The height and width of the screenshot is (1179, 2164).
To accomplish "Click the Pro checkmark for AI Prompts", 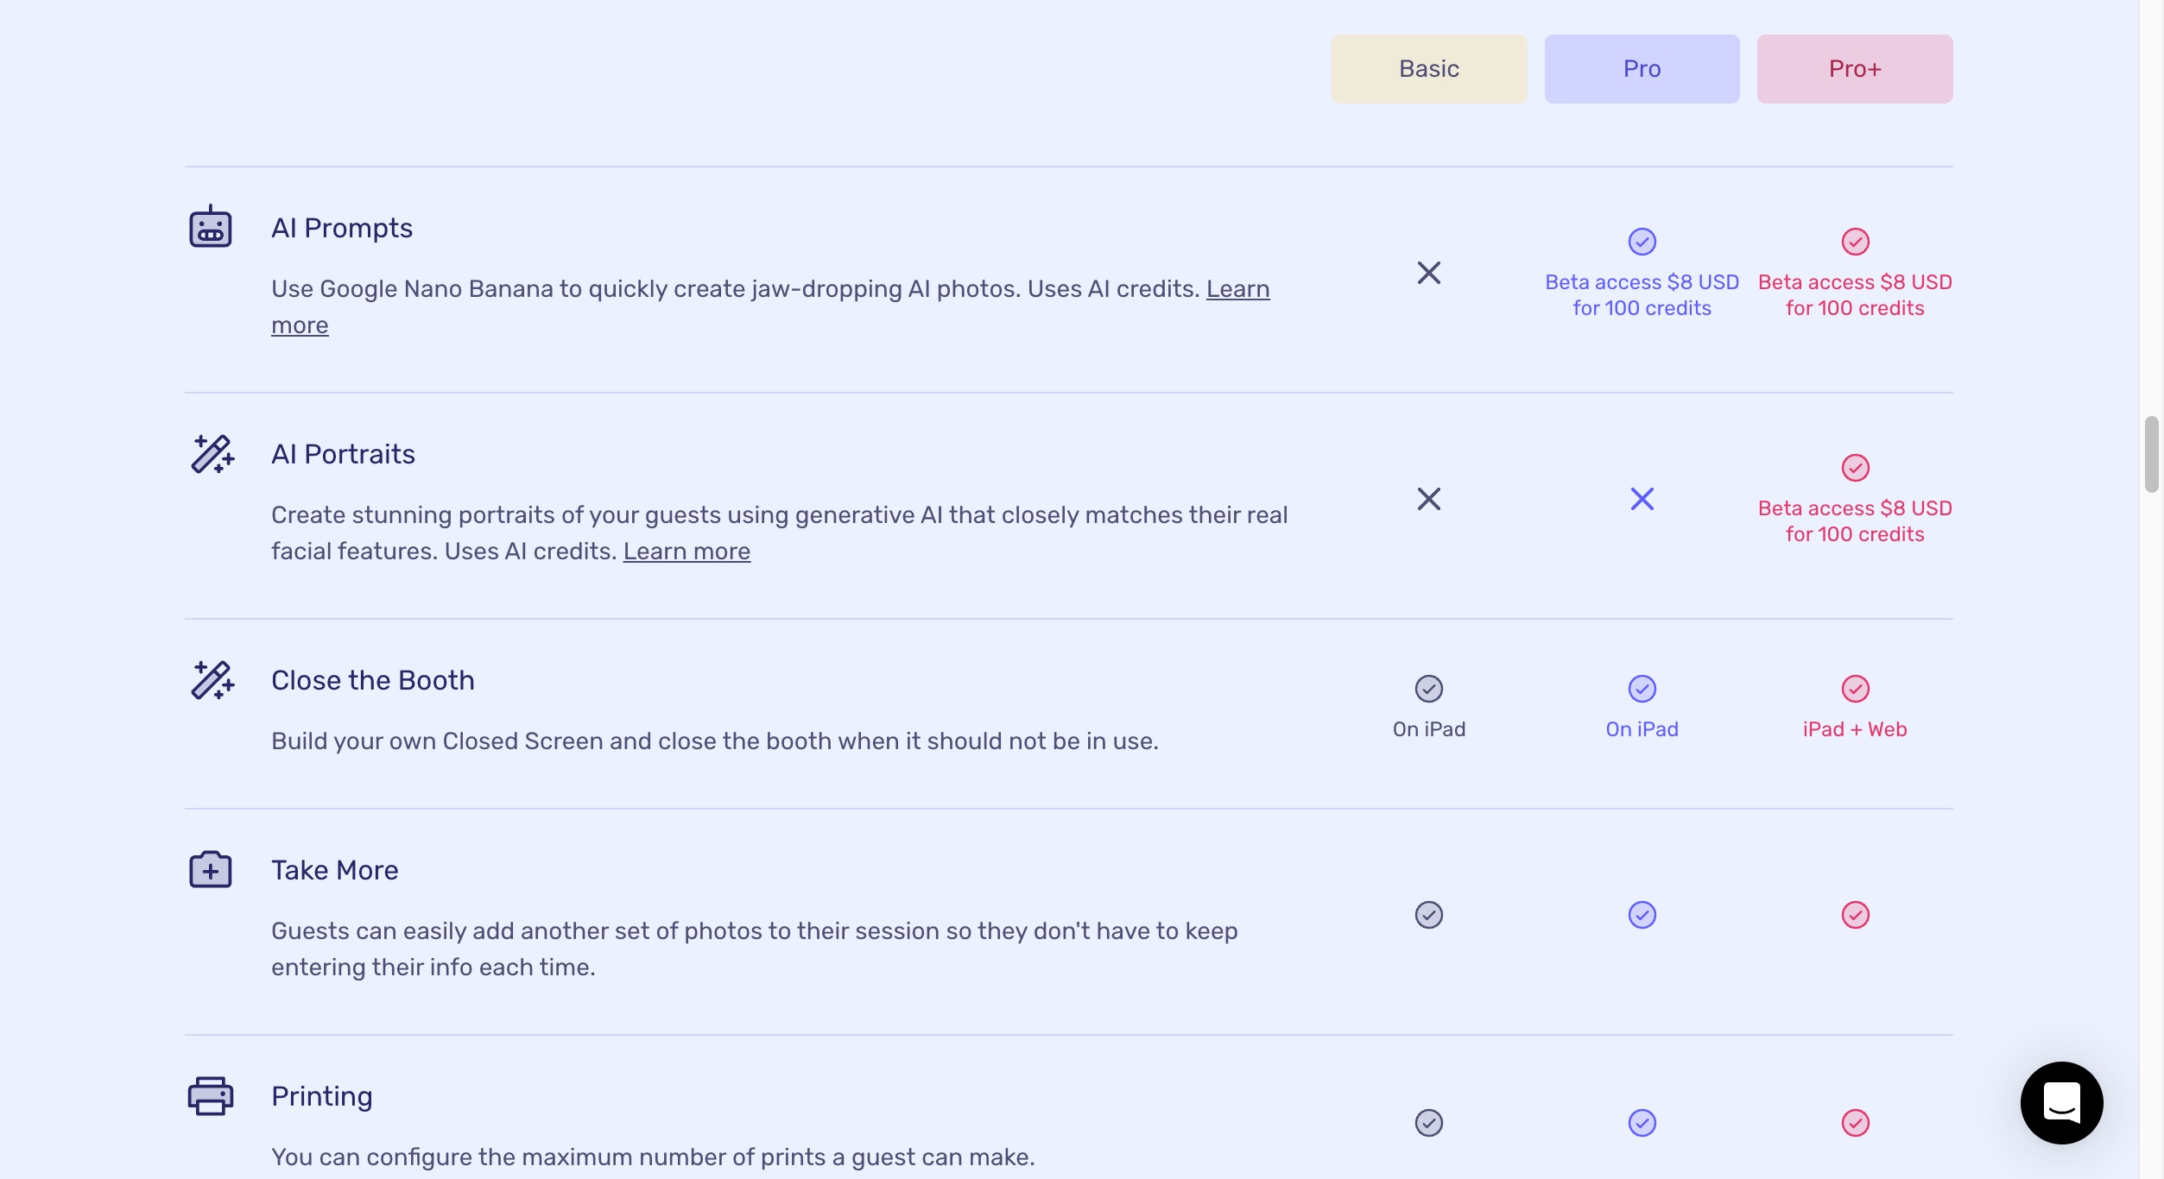I will pos(1642,242).
